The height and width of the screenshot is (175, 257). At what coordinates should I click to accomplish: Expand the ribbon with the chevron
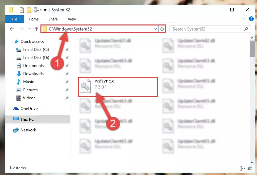pos(244,19)
